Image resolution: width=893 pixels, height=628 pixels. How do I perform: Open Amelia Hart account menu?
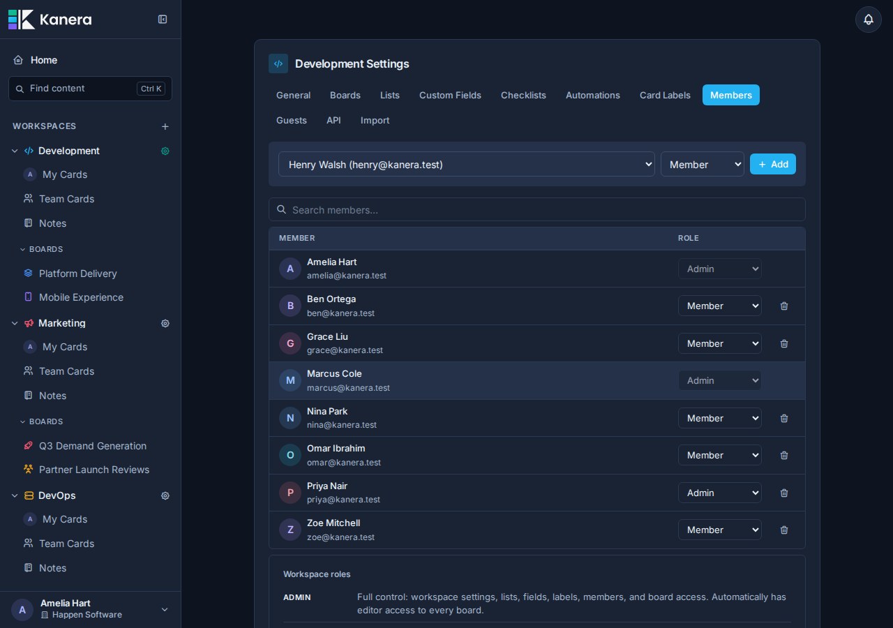point(90,609)
